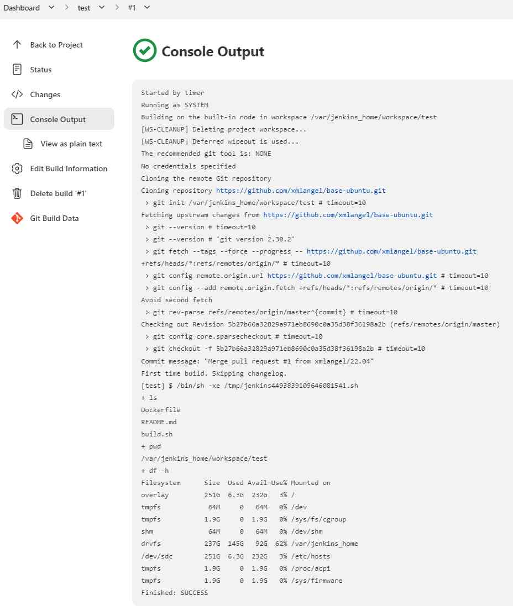The image size is (513, 606).
Task: Navigate to Dashboard in the breadcrumb
Action: point(22,8)
